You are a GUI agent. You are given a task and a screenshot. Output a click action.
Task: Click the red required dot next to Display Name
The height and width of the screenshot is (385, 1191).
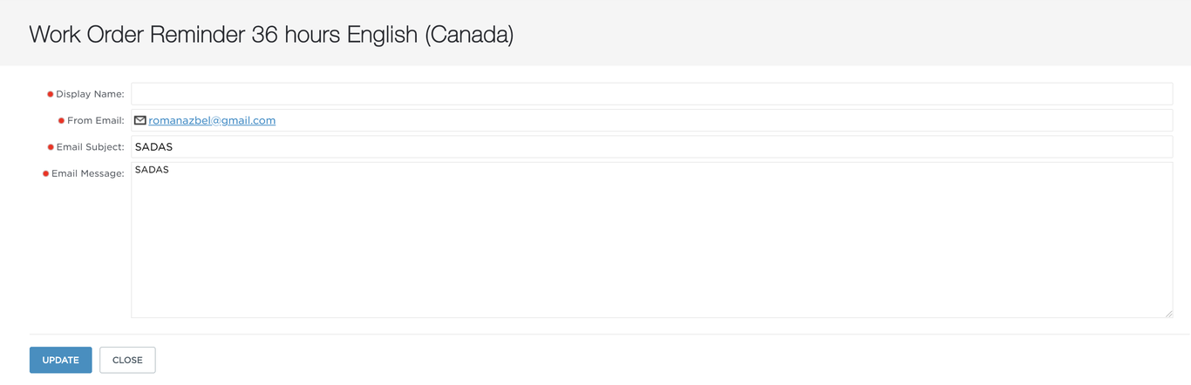pos(50,94)
